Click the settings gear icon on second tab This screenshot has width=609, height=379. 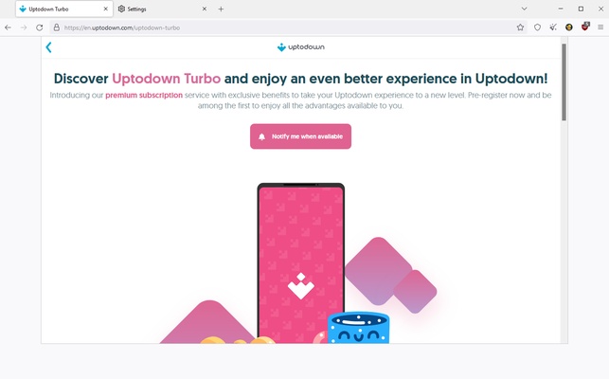(x=121, y=9)
